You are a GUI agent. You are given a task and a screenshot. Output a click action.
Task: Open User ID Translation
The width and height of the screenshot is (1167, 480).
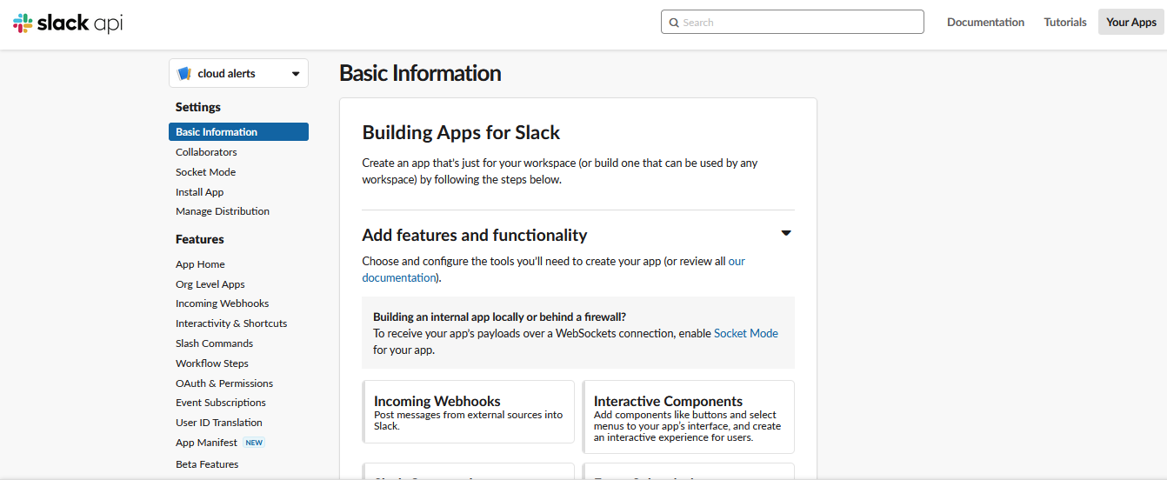pos(219,423)
